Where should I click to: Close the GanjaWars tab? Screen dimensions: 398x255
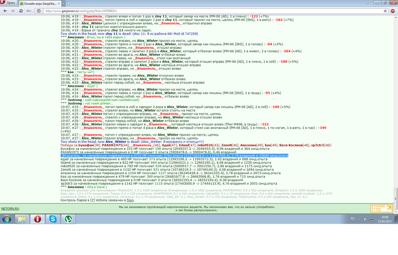click(59, 3)
